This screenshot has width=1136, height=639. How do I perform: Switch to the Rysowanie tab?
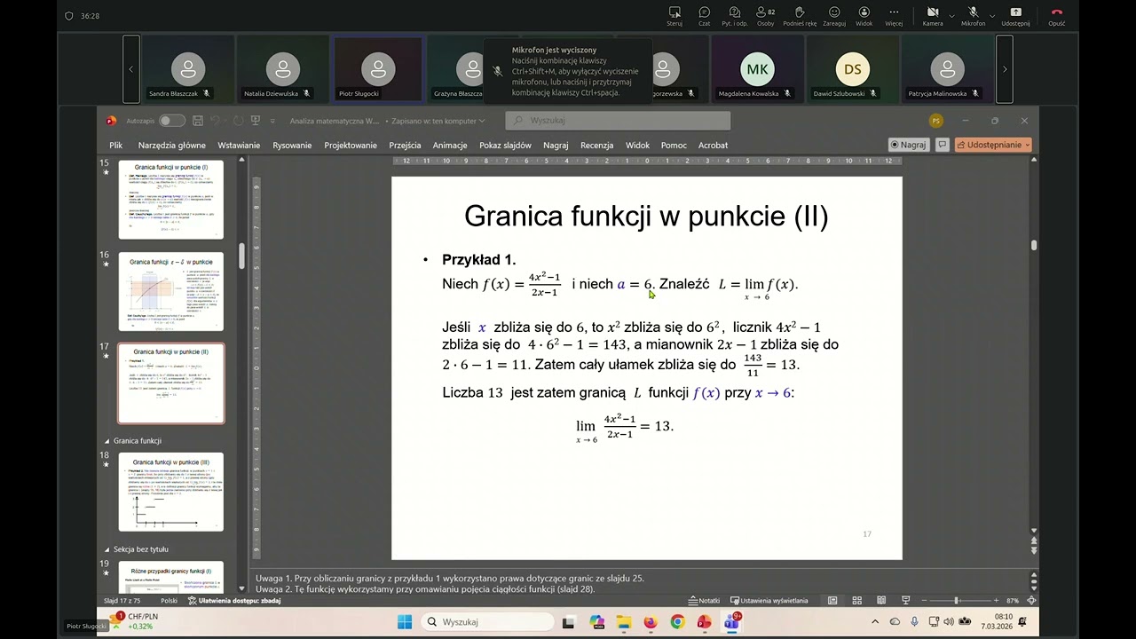point(292,145)
